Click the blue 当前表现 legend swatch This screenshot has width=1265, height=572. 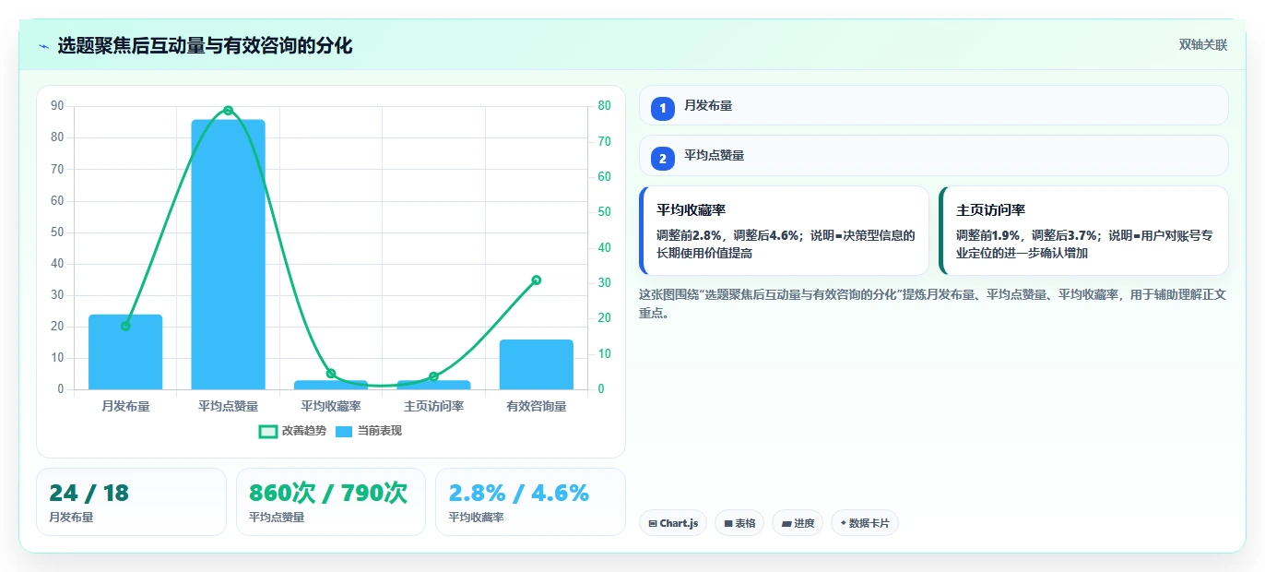(x=344, y=431)
